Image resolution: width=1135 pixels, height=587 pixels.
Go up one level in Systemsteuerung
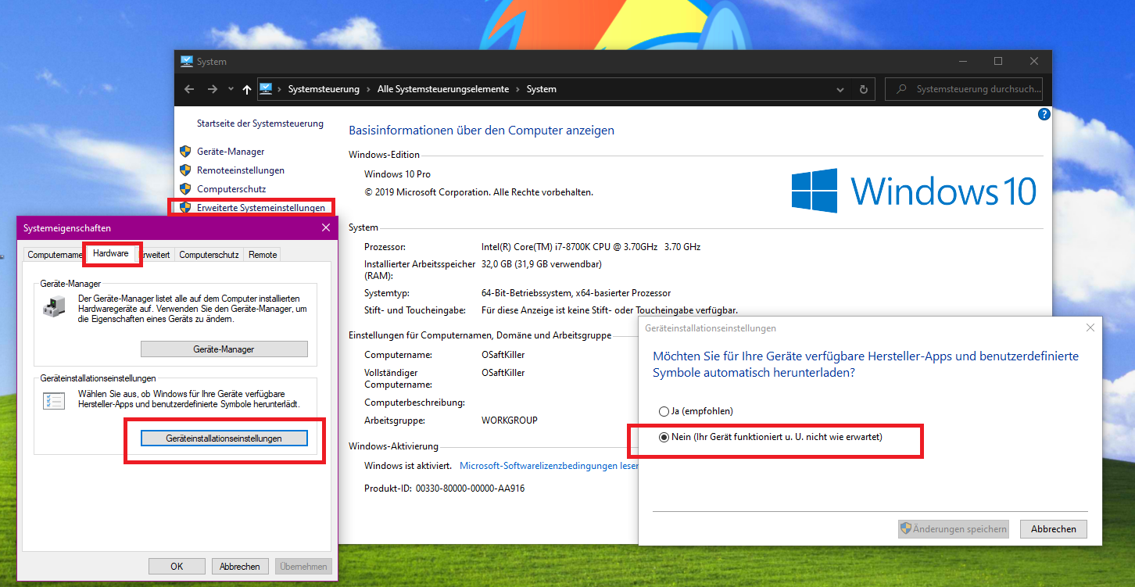[x=247, y=89]
